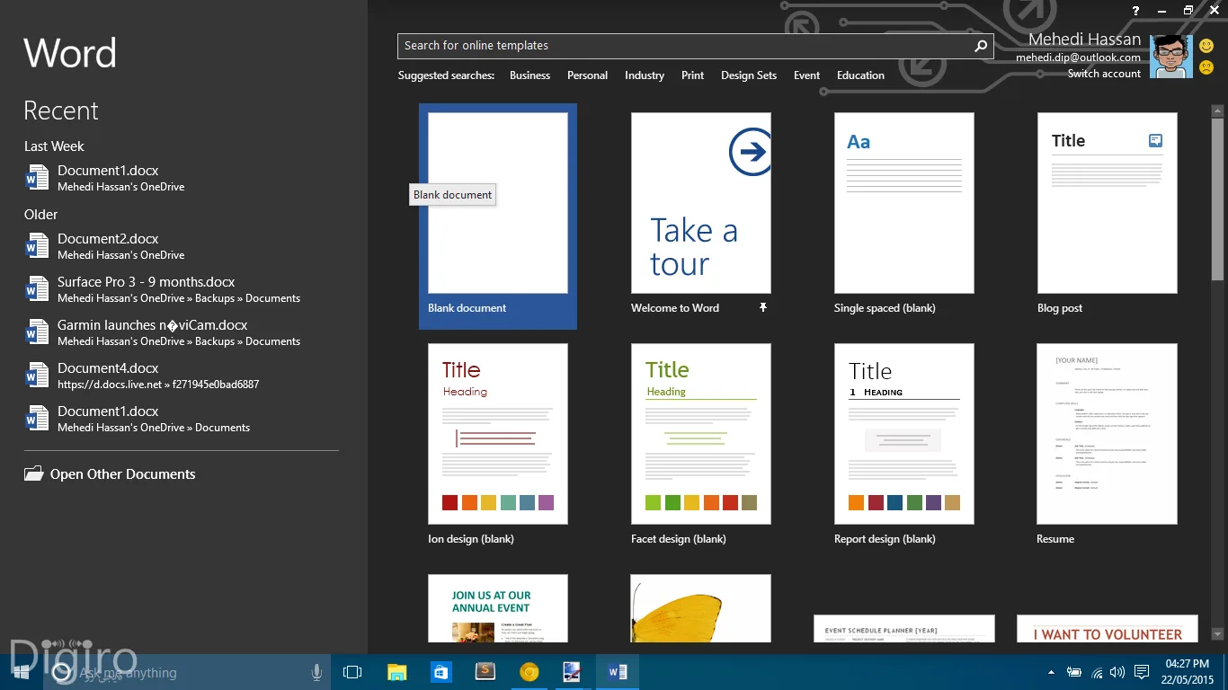The image size is (1228, 690).
Task: Open Surface Pro 3 - 9 months.docx
Action: coord(182,289)
